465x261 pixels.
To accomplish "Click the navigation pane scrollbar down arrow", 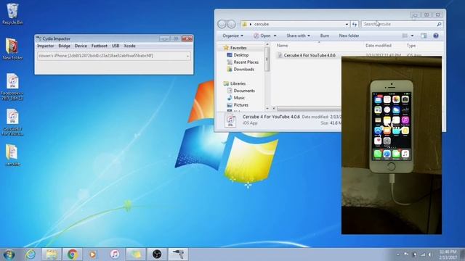I will coord(267,108).
